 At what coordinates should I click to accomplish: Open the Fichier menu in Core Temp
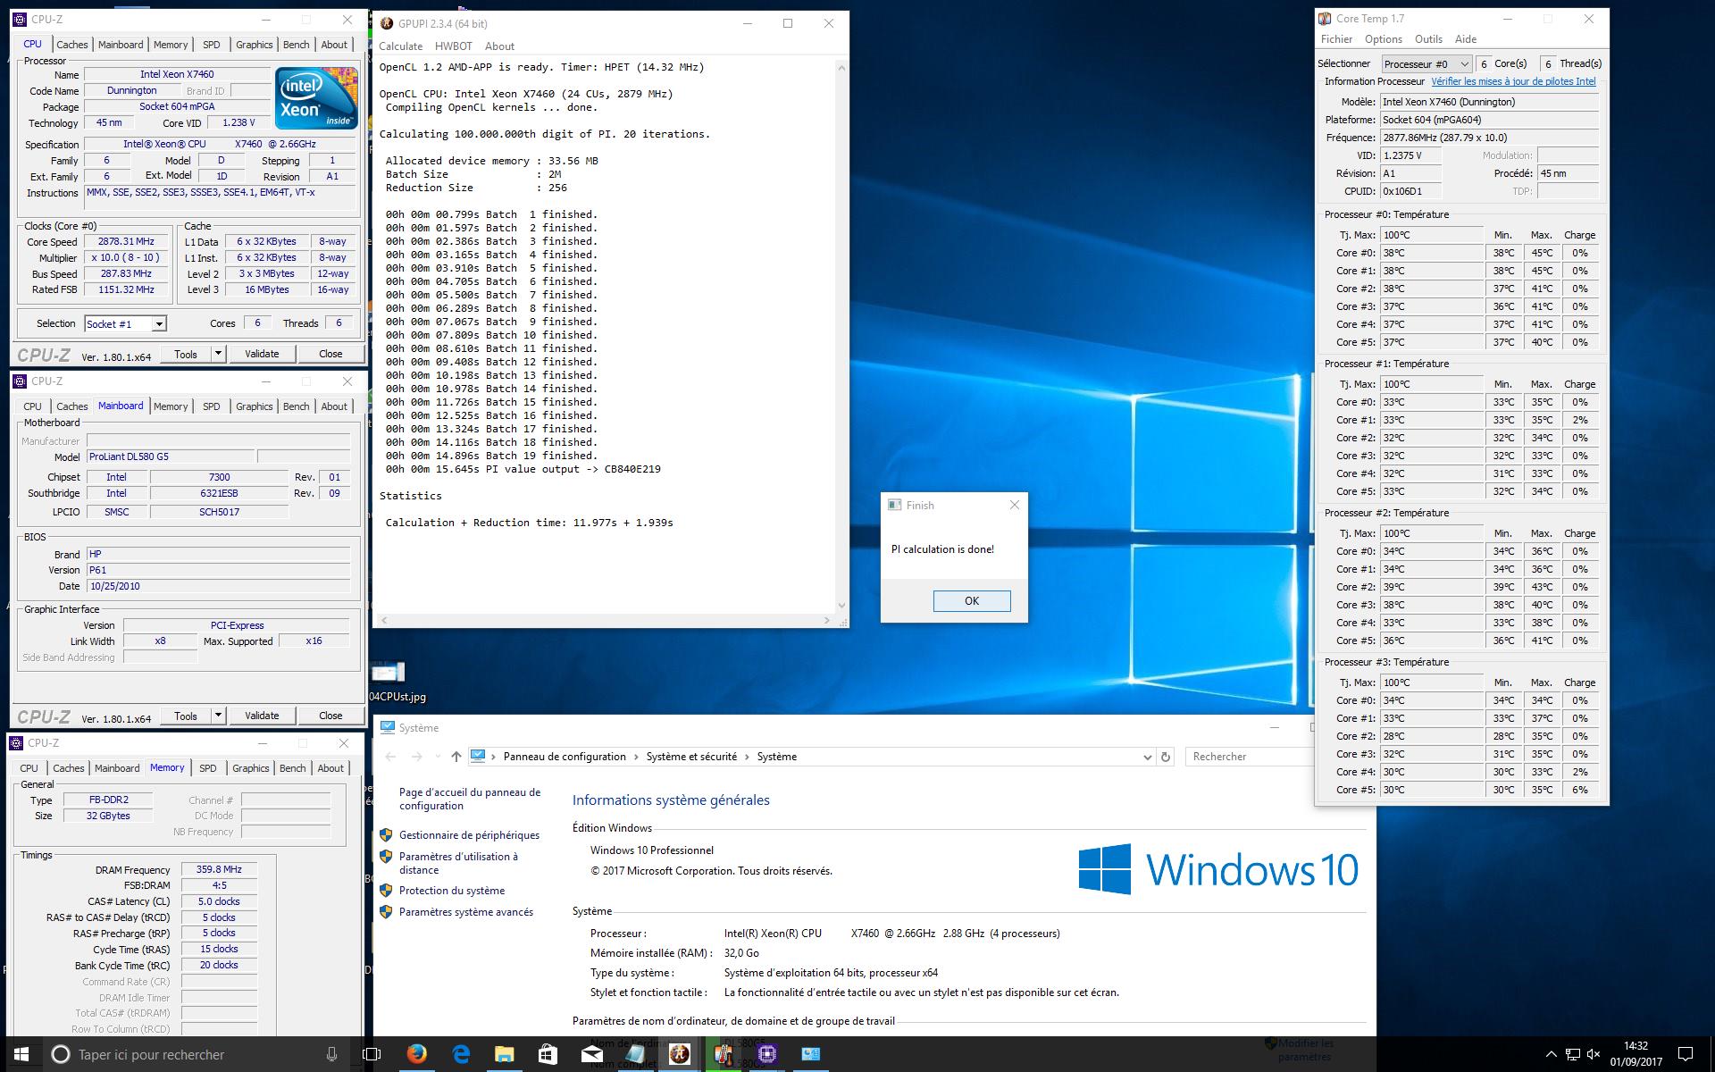tap(1337, 39)
